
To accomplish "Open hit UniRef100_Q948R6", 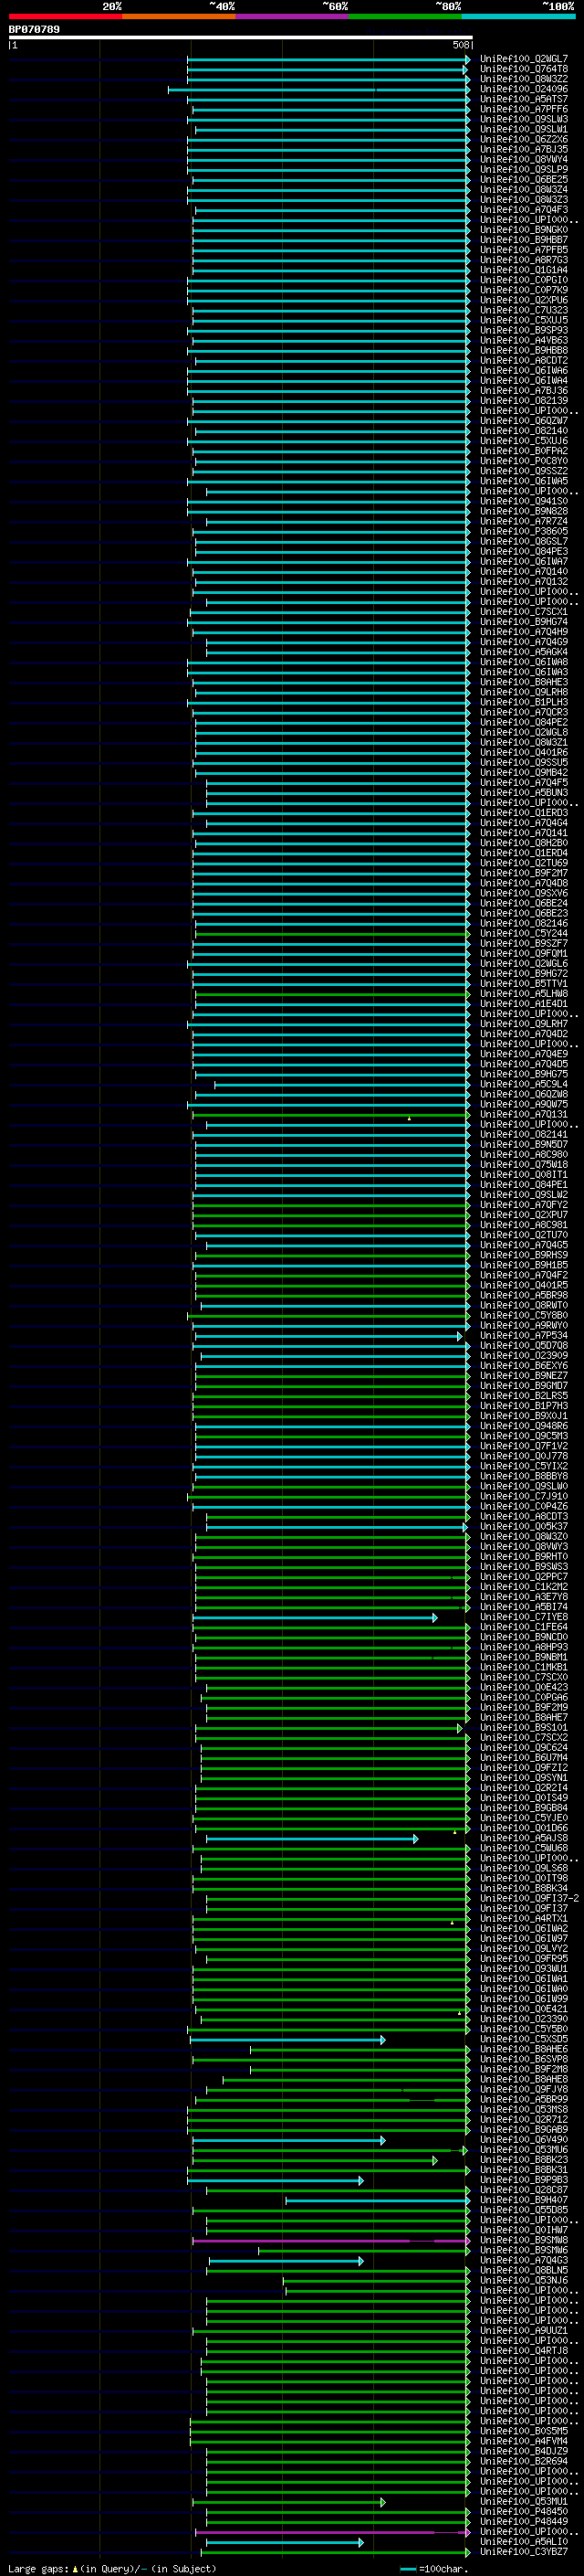I will [x=524, y=1426].
